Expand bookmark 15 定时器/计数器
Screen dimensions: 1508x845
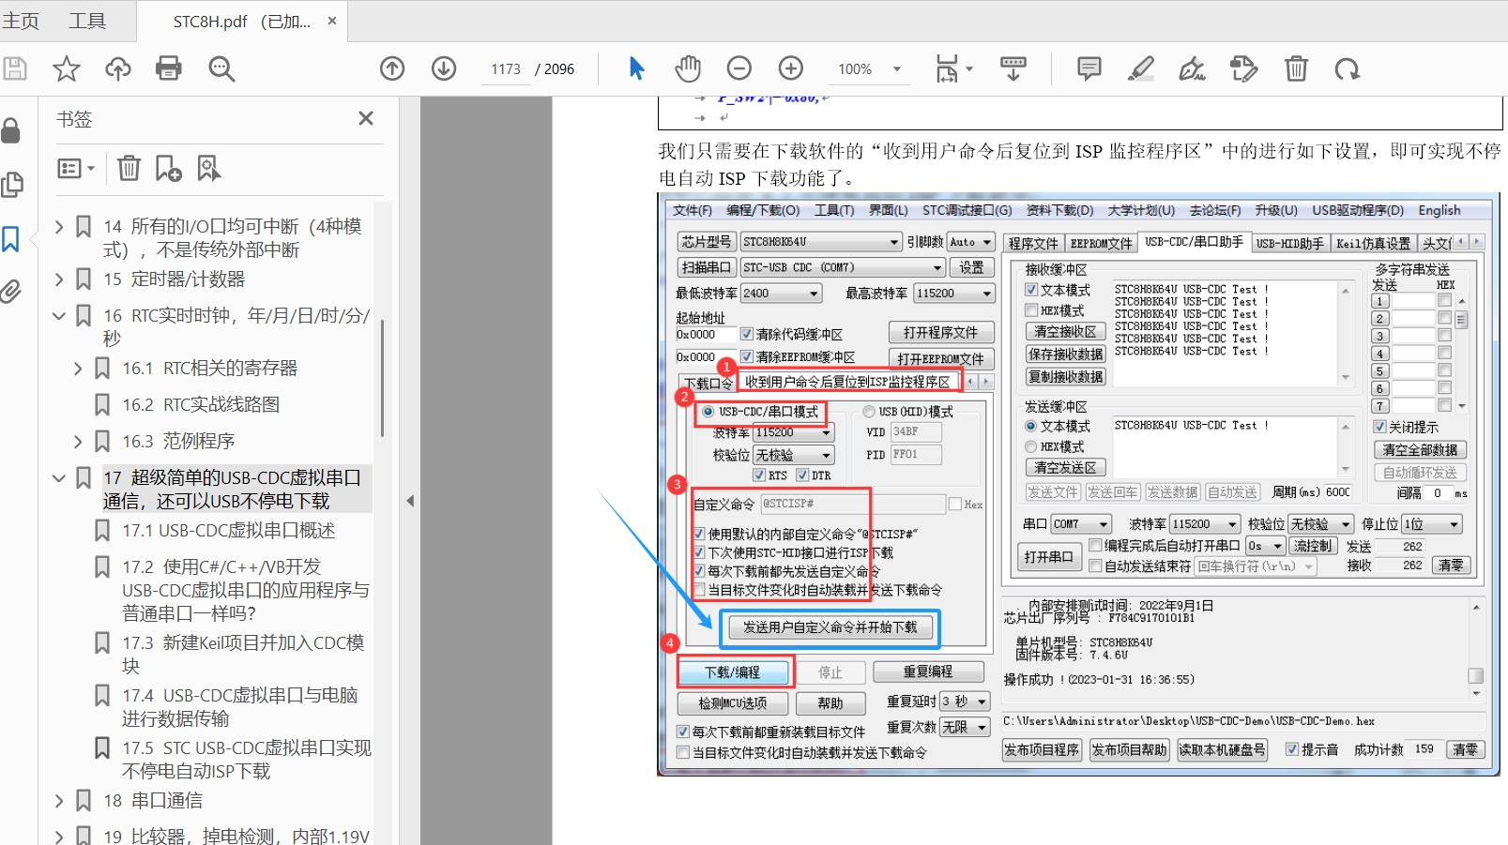point(59,279)
